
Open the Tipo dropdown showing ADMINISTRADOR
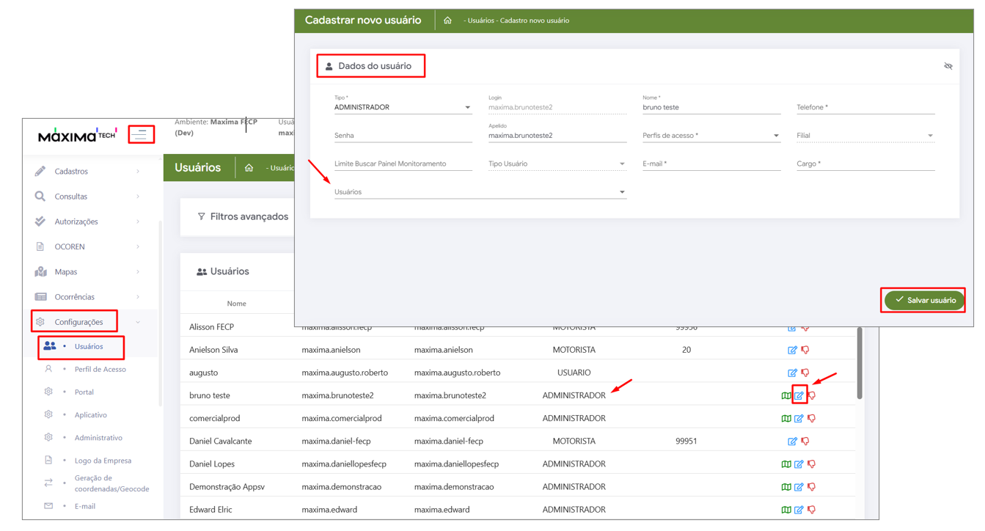pyautogui.click(x=402, y=108)
